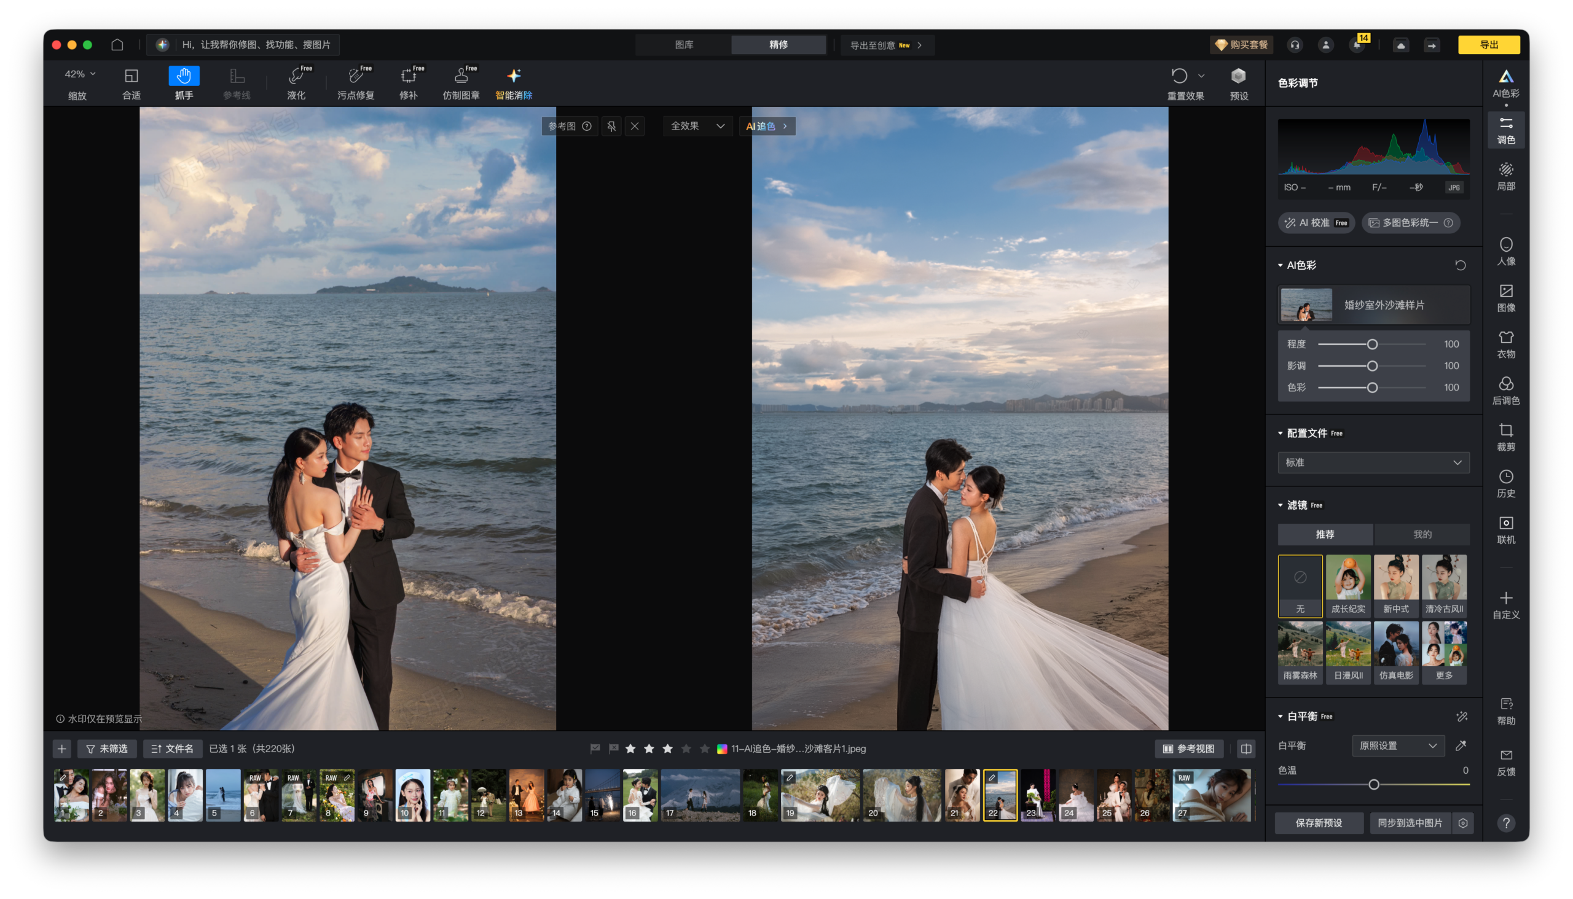This screenshot has width=1573, height=899.
Task: Toggle split compare view icon
Action: point(1246,749)
